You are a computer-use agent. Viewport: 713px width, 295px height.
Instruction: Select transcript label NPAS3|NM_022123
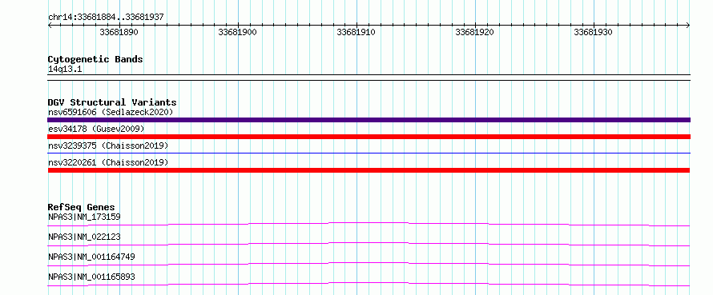(84, 237)
